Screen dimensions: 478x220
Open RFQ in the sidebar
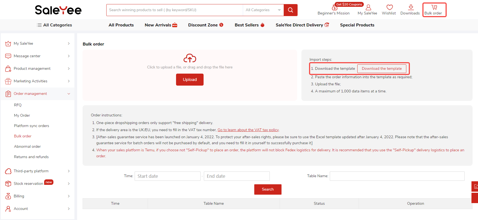coord(18,105)
